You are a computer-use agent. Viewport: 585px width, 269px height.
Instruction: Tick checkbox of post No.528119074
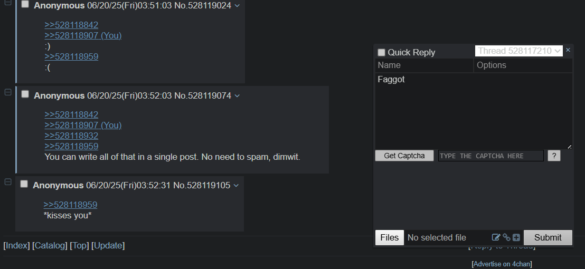(25, 94)
